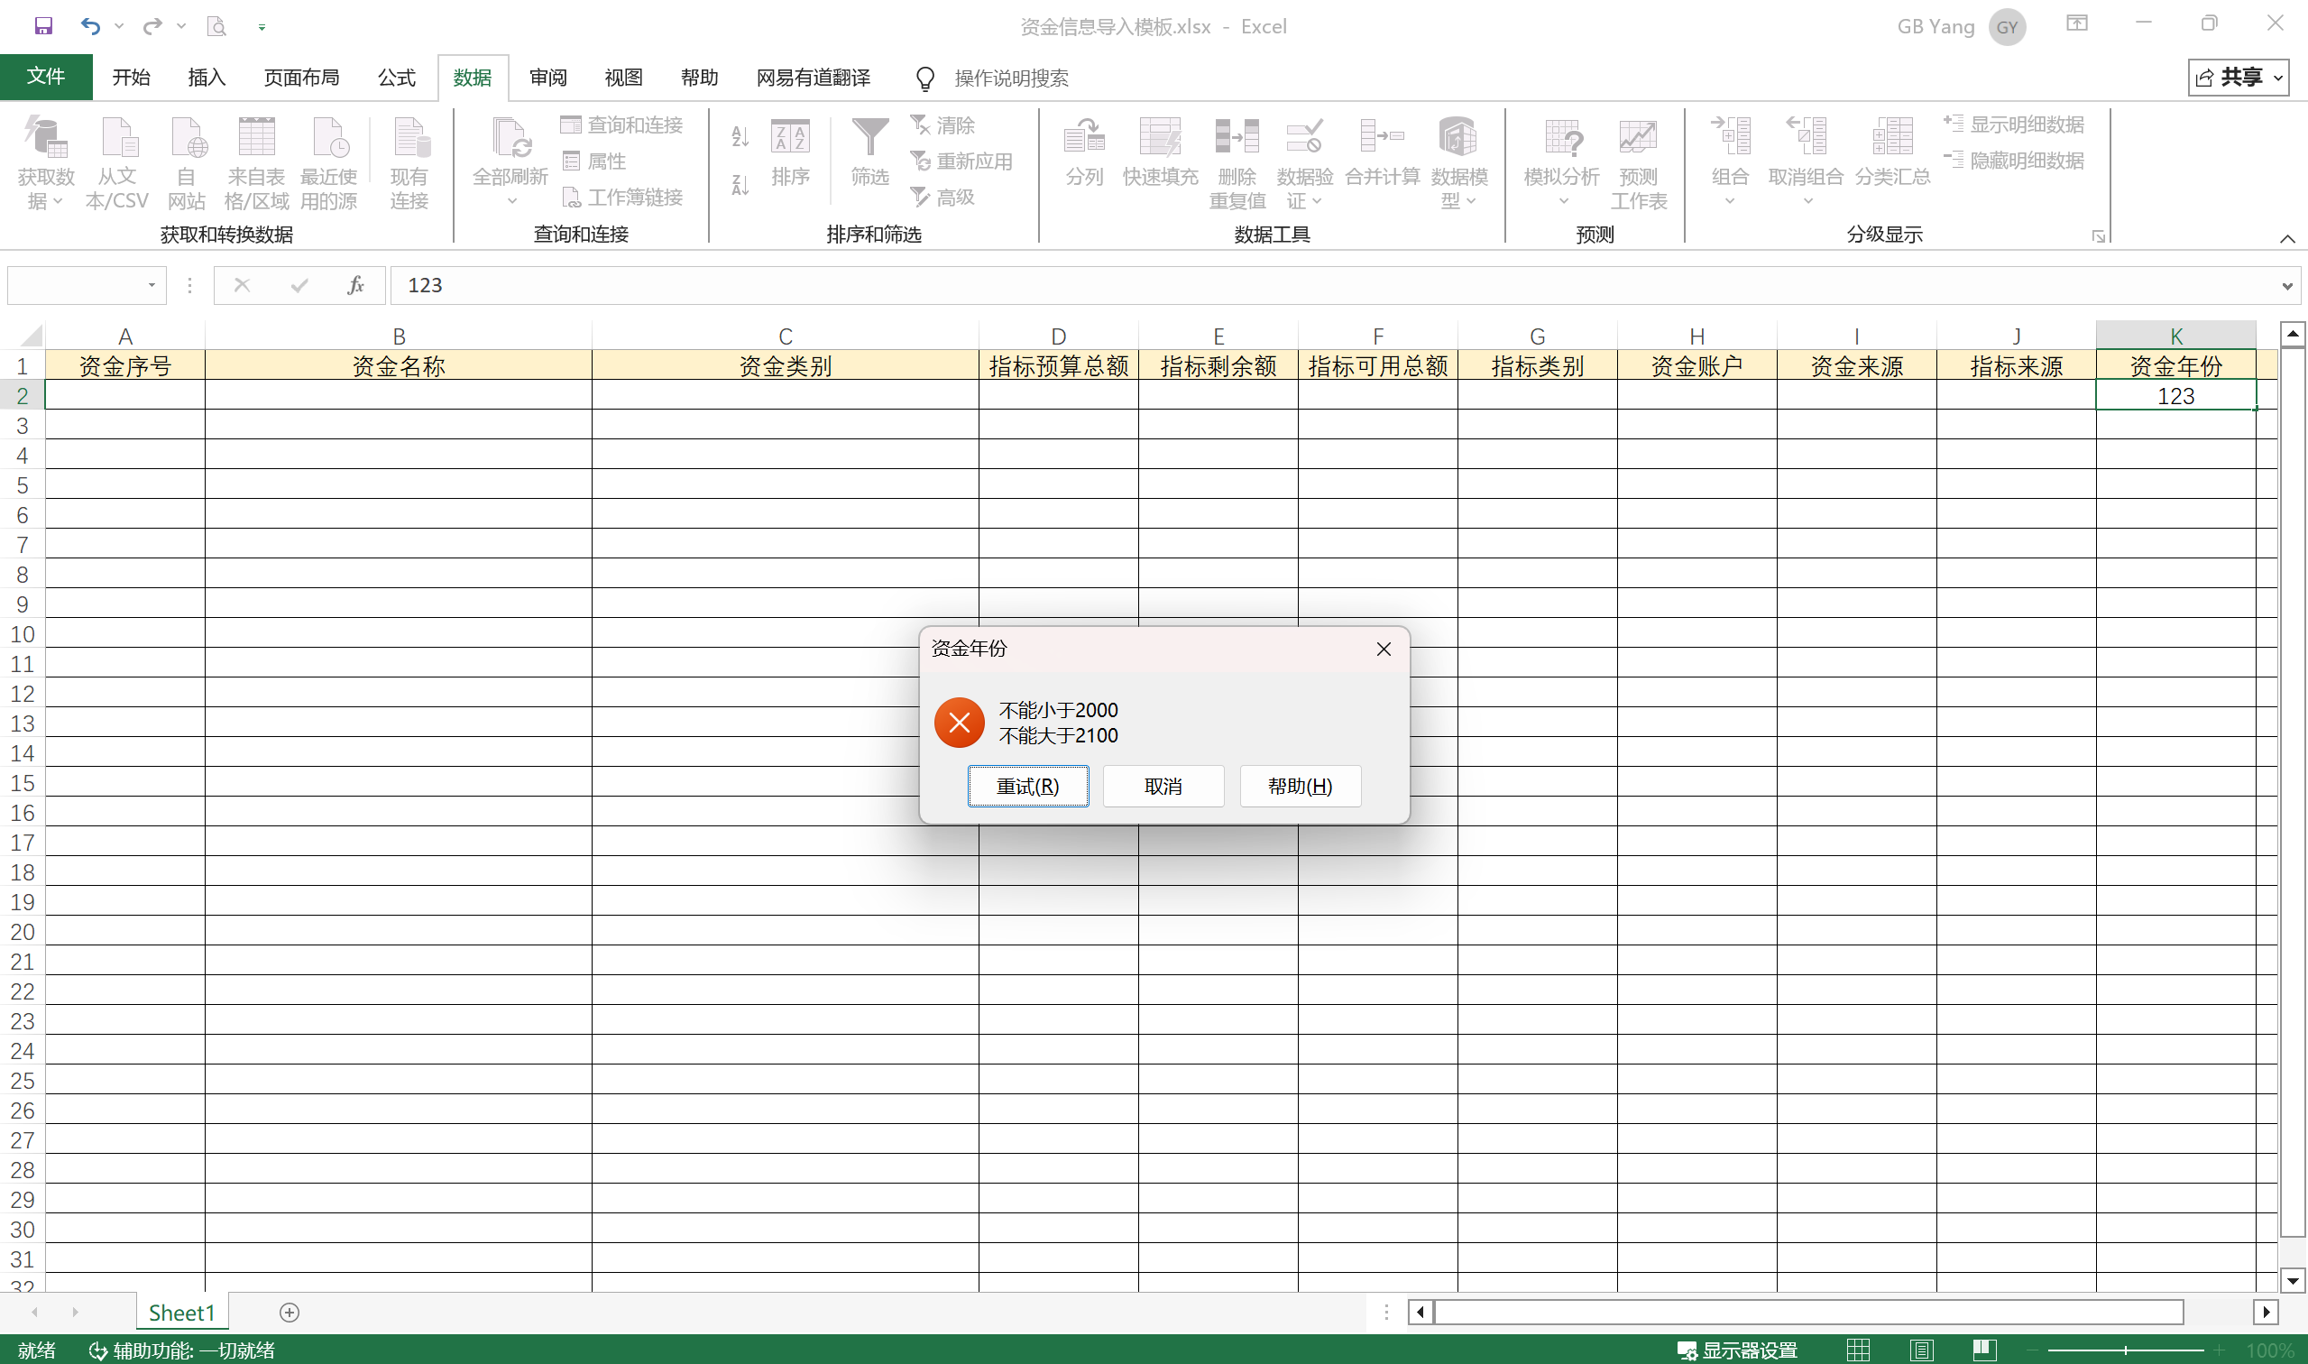Click From Table/Range (来自表格/区域) icon
The width and height of the screenshot is (2308, 1364).
coord(256,163)
